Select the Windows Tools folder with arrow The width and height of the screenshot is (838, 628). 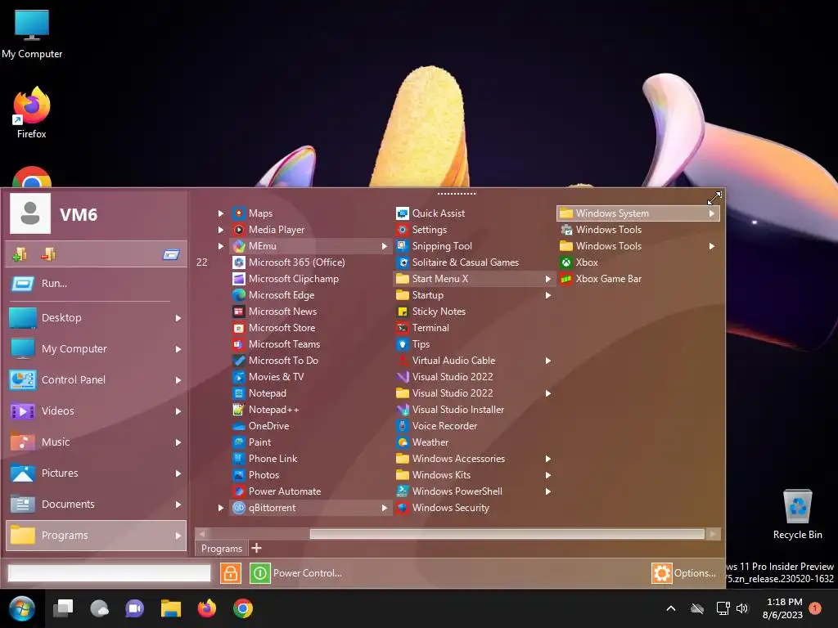(x=638, y=246)
